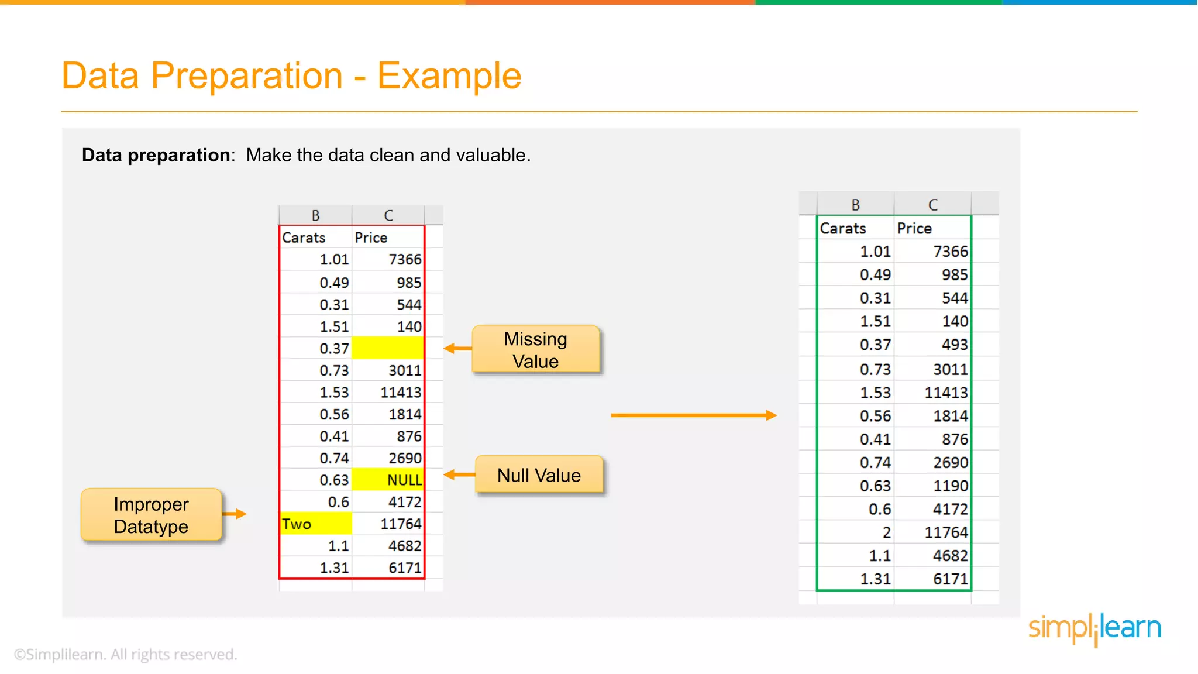Select '0.37' in the red-bordered table
The height and width of the screenshot is (674, 1198).
tap(316, 348)
